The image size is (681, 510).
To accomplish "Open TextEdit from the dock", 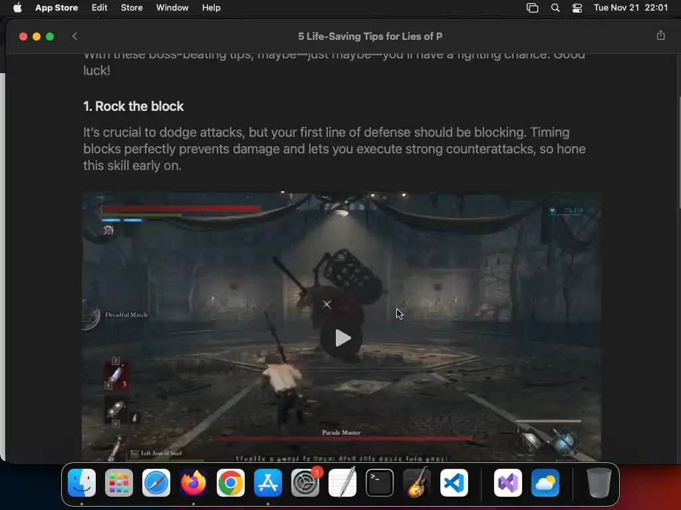I will click(342, 482).
